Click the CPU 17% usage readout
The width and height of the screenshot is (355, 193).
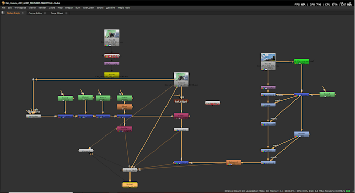331,4
